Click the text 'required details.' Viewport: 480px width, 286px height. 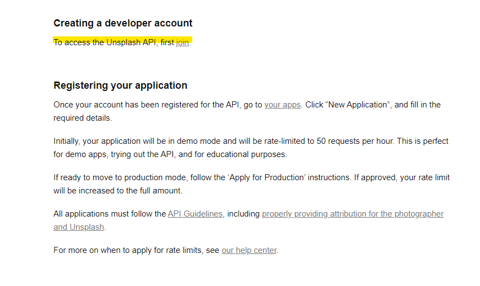tap(83, 118)
